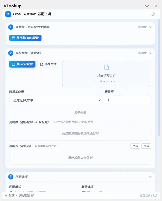Image resolution: width=162 pixels, height=201 pixels.
Task: Click 反选 button
Action: coord(146,146)
